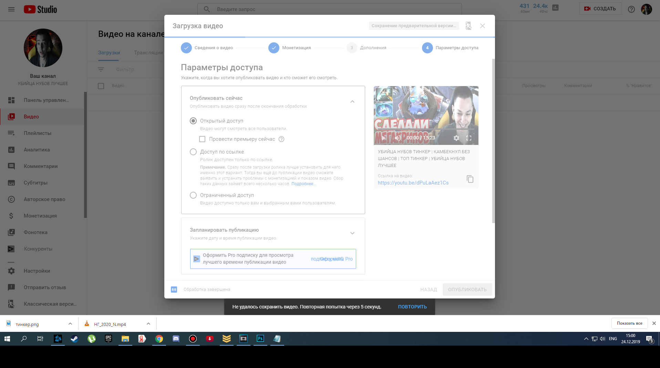The image size is (660, 368).
Task: Open НГ_2020_N.mp4 download options chevron
Action: click(148, 324)
